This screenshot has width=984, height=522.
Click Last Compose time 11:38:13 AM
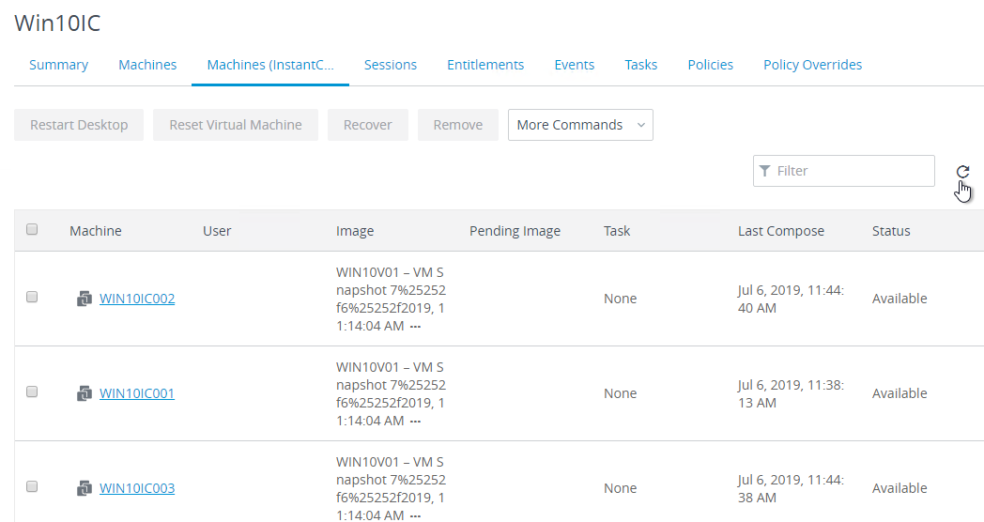(791, 394)
